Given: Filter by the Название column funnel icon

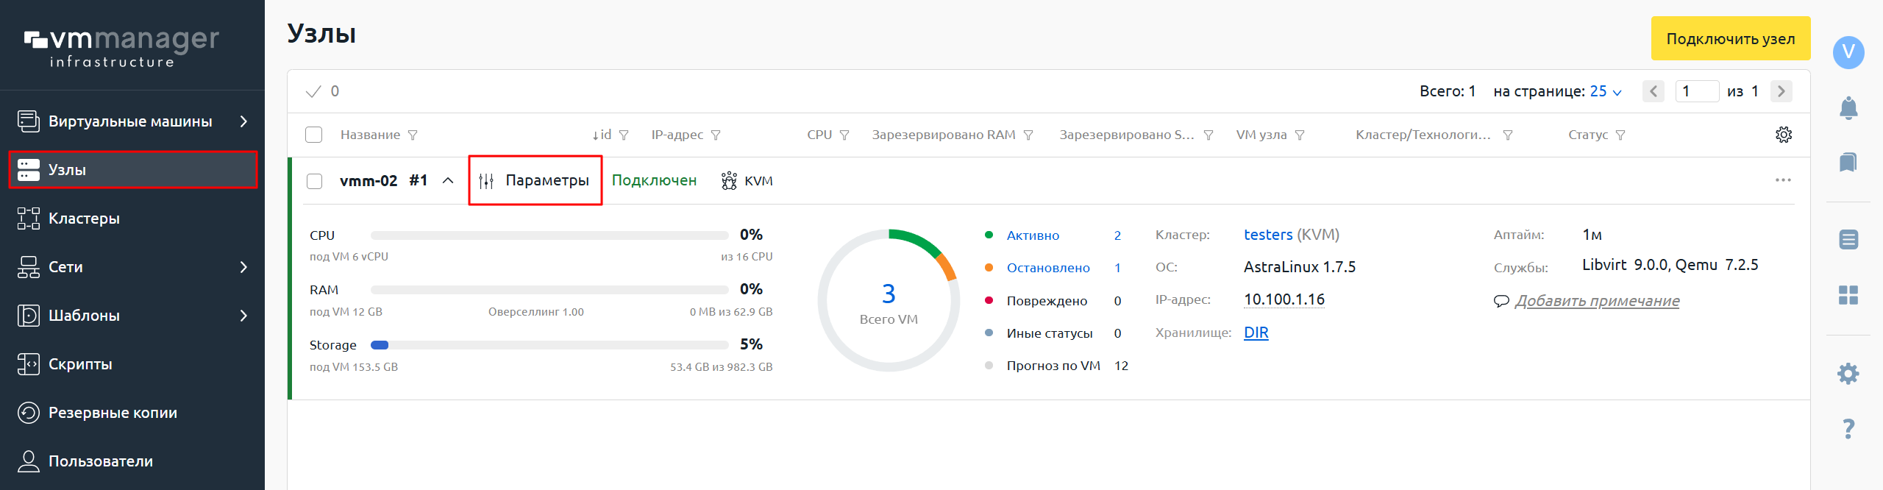Looking at the screenshot, I should 413,135.
